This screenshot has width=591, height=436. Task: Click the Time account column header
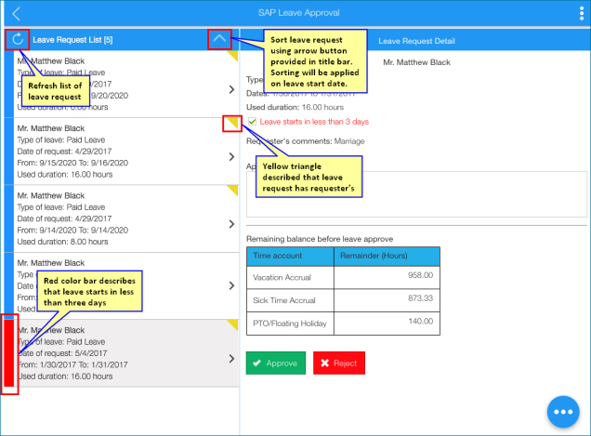click(290, 256)
